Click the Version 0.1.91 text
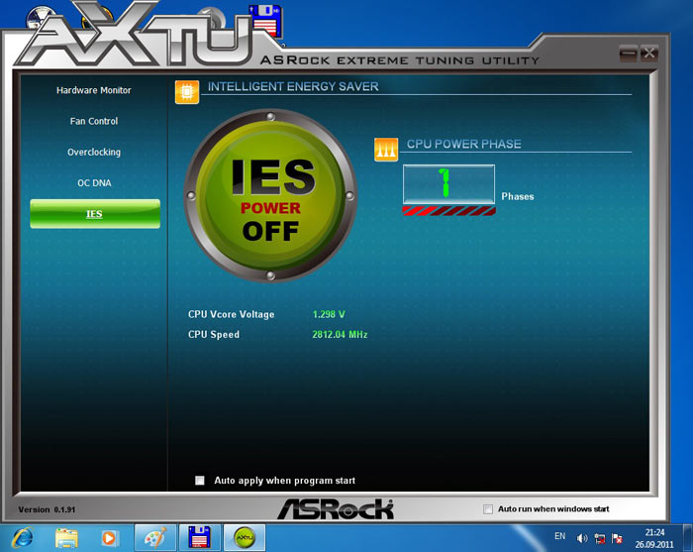Image resolution: width=693 pixels, height=552 pixels. (47, 509)
